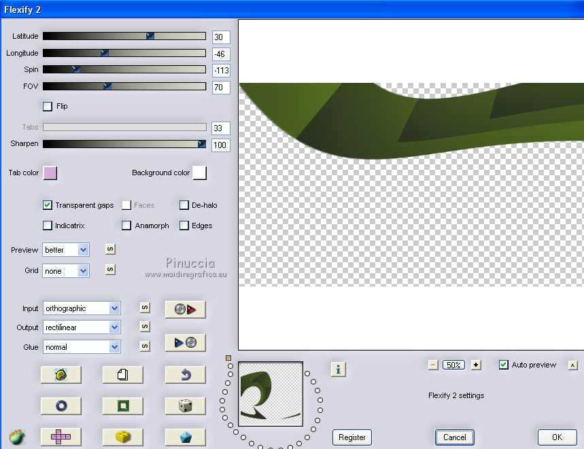Click the dice randomize button
The image size is (584, 449).
pyautogui.click(x=185, y=406)
